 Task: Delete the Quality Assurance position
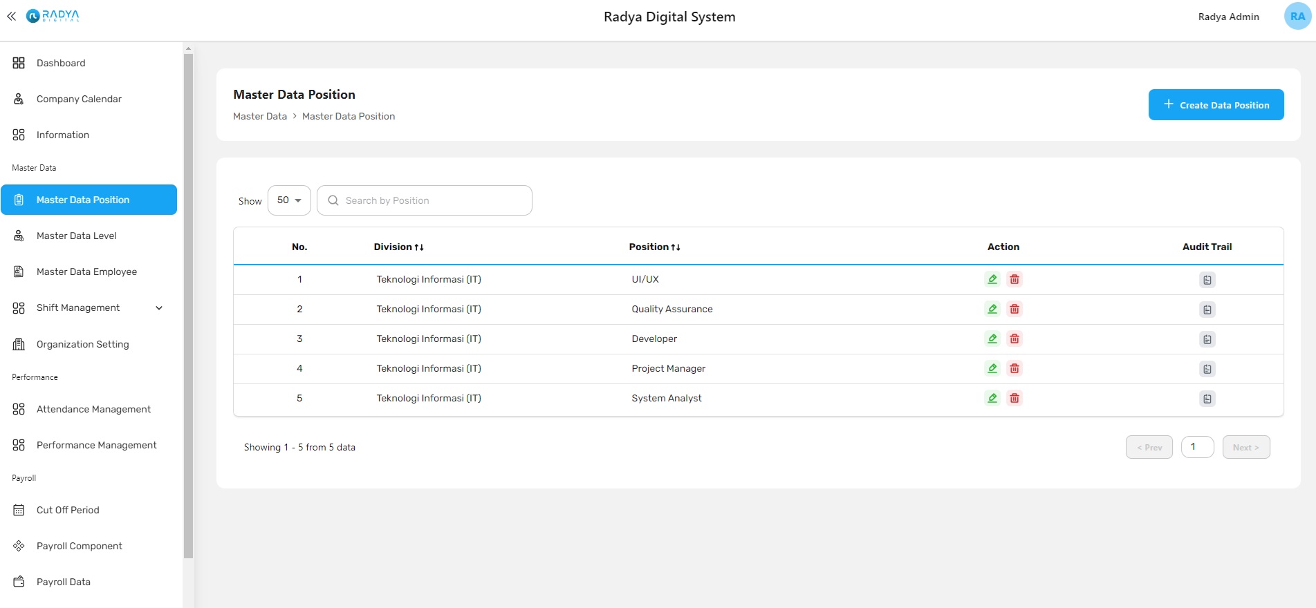(x=1014, y=309)
